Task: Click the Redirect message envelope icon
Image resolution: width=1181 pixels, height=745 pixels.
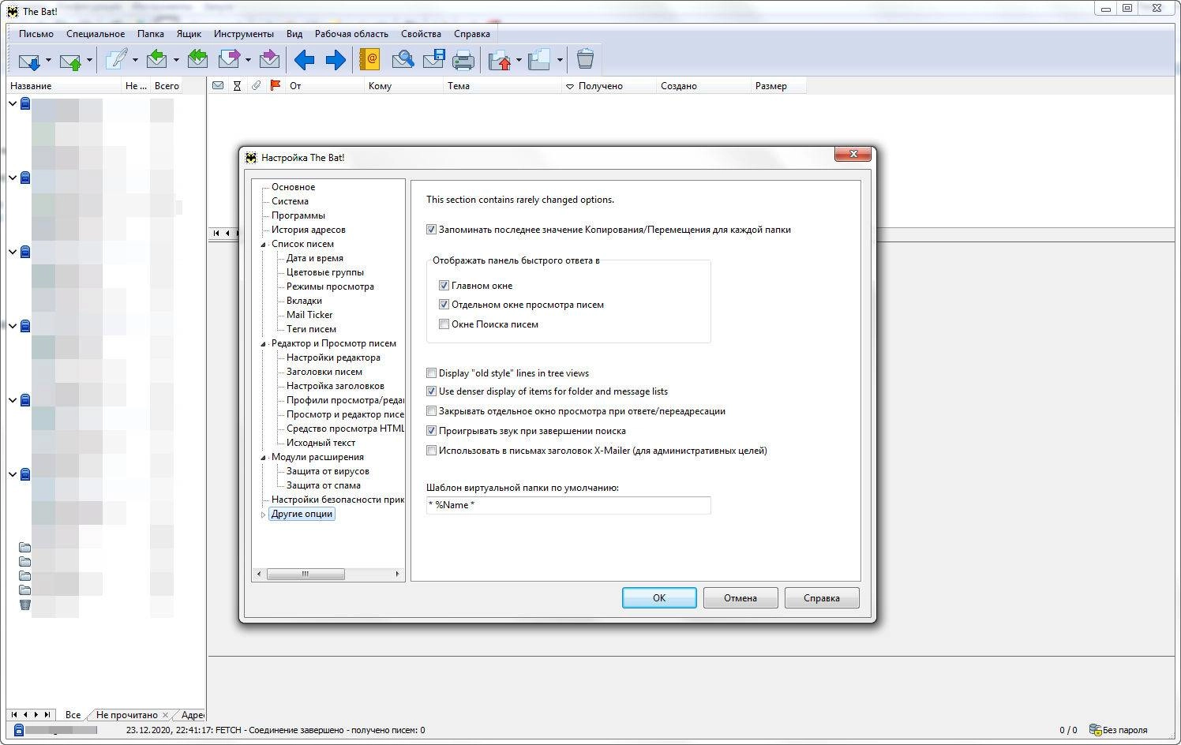Action: pyautogui.click(x=269, y=60)
